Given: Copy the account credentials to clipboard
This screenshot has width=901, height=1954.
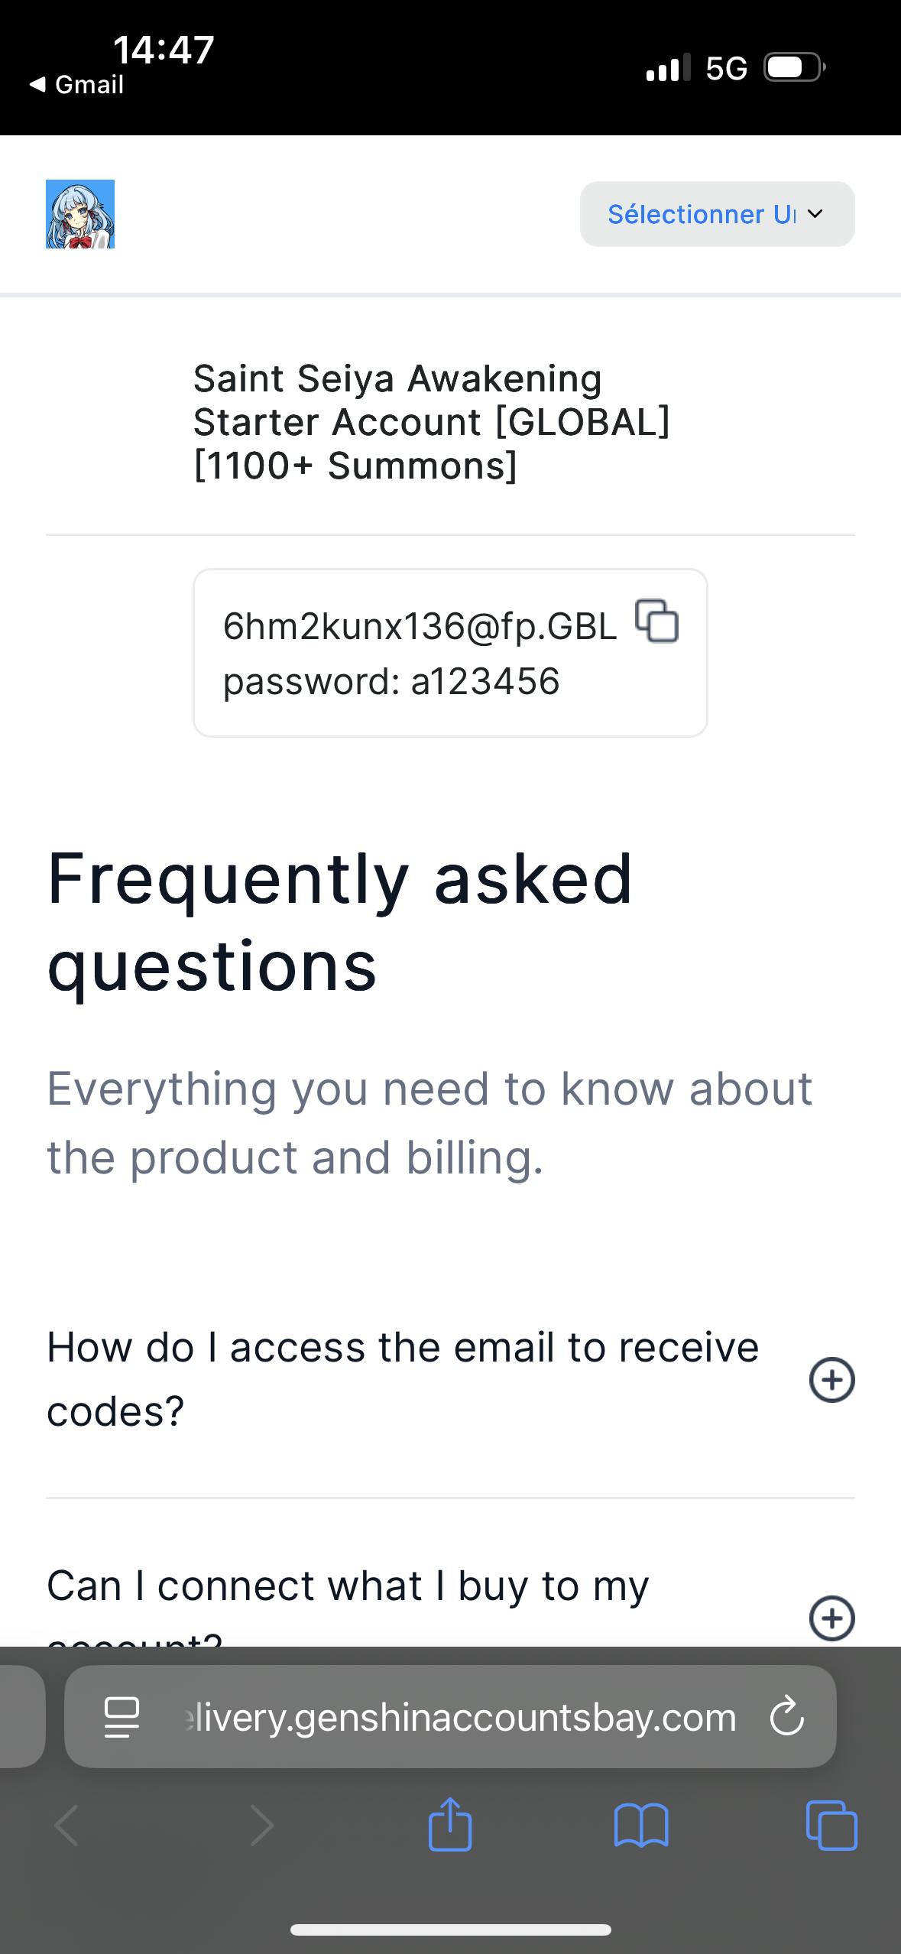Looking at the screenshot, I should point(657,622).
